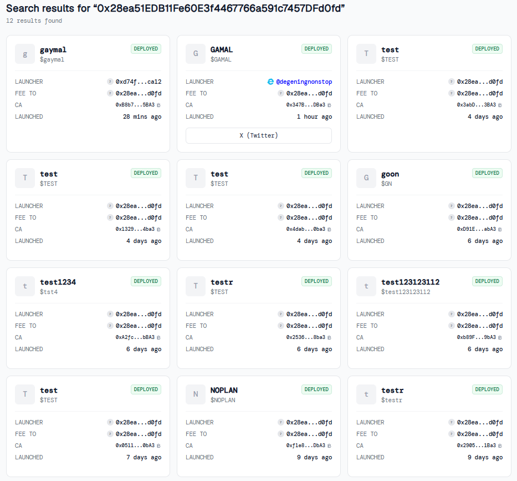This screenshot has width=517, height=481.
Task: Copy the goon contract address 0xD91E...abA3
Action: tap(500, 229)
